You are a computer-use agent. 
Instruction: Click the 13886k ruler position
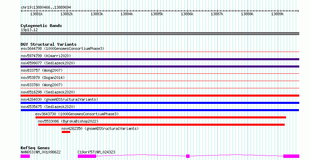187,14
